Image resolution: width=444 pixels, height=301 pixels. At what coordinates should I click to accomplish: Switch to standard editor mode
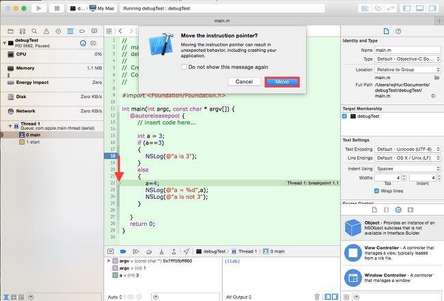click(365, 8)
